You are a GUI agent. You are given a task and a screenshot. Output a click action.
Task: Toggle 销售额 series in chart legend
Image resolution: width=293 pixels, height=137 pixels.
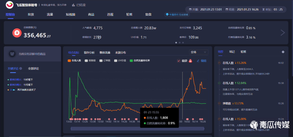pyautogui.click(x=90, y=60)
